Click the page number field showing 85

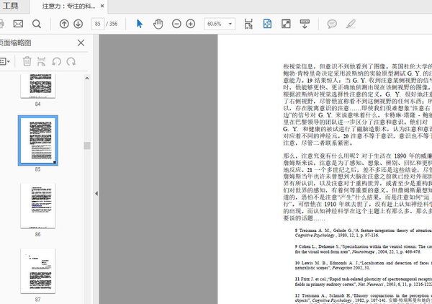click(98, 24)
